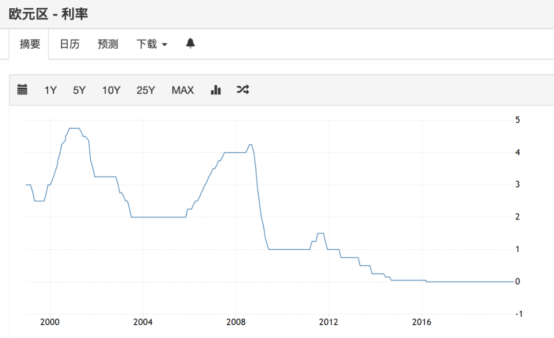The width and height of the screenshot is (554, 338).
Task: Open the 下载 dropdown menu
Action: 151,44
